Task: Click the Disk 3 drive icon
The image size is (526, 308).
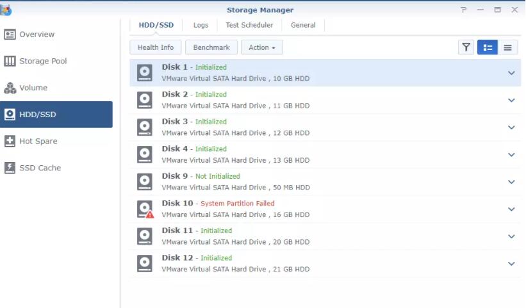Action: pyautogui.click(x=145, y=127)
